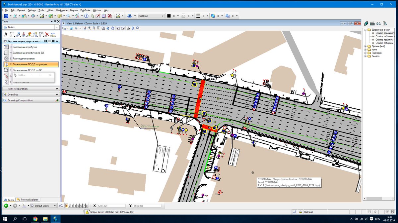Select Fit View in view toolbar
The image size is (398, 223).
click(103, 28)
